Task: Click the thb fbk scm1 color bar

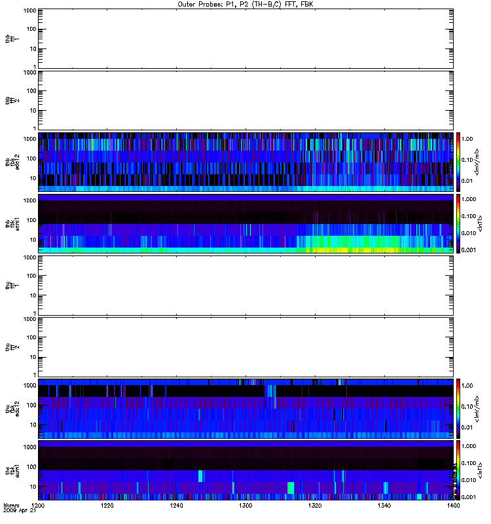Action: tap(458, 223)
